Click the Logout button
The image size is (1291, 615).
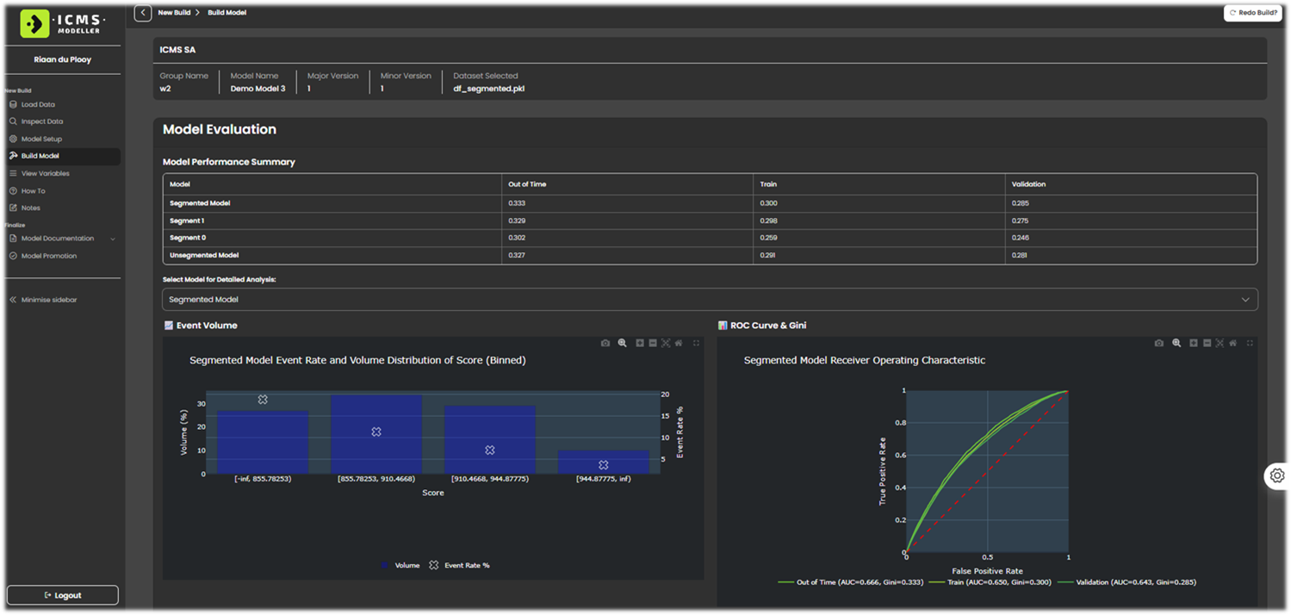62,595
